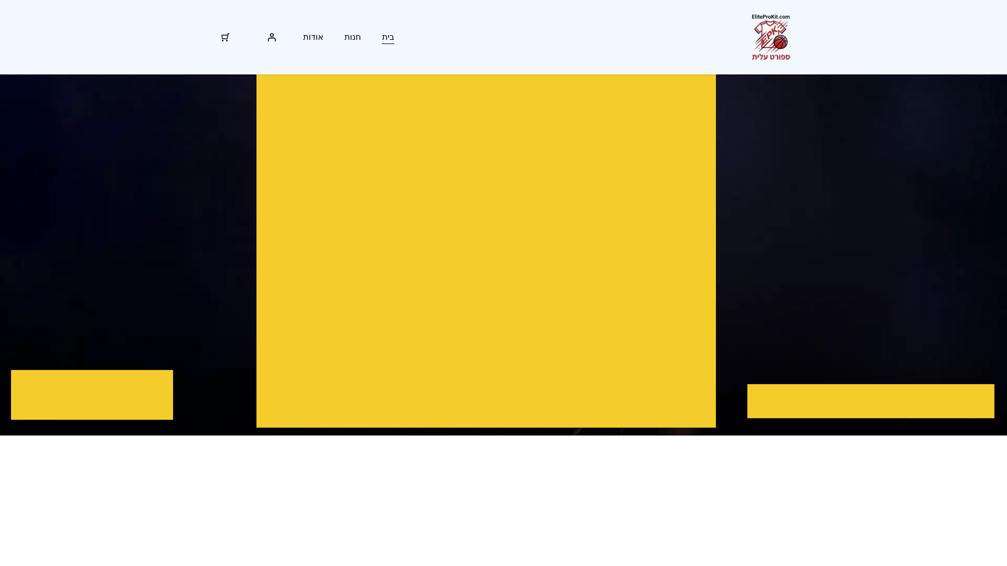Screen dimensions: 1007x566
Task: Go to the אודות (About) page
Action: pyautogui.click(x=313, y=37)
